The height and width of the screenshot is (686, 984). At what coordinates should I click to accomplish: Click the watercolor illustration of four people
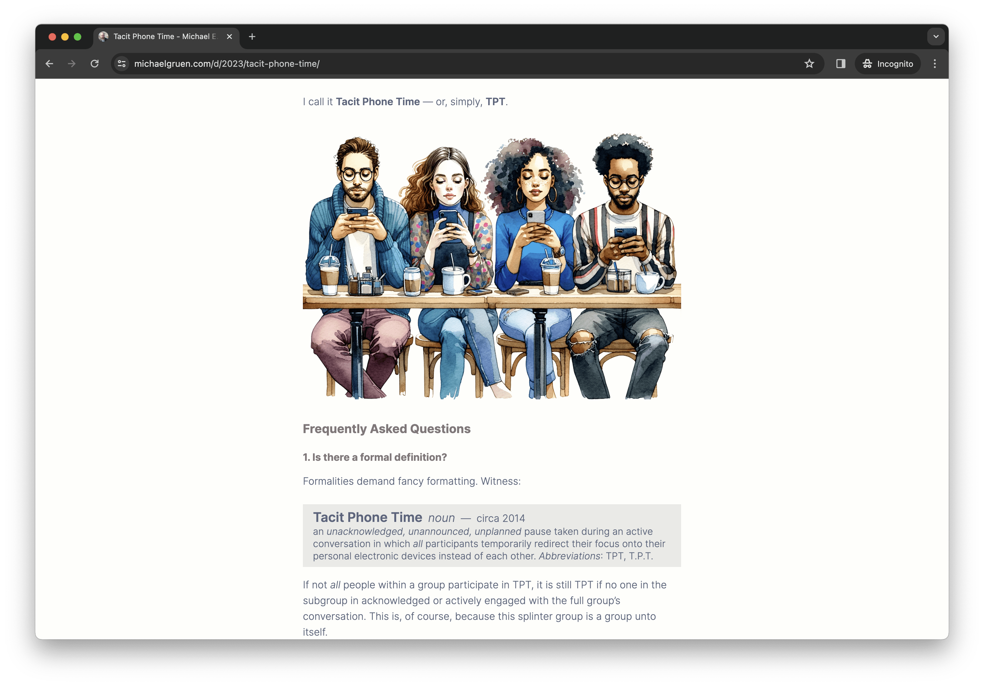coord(492,266)
